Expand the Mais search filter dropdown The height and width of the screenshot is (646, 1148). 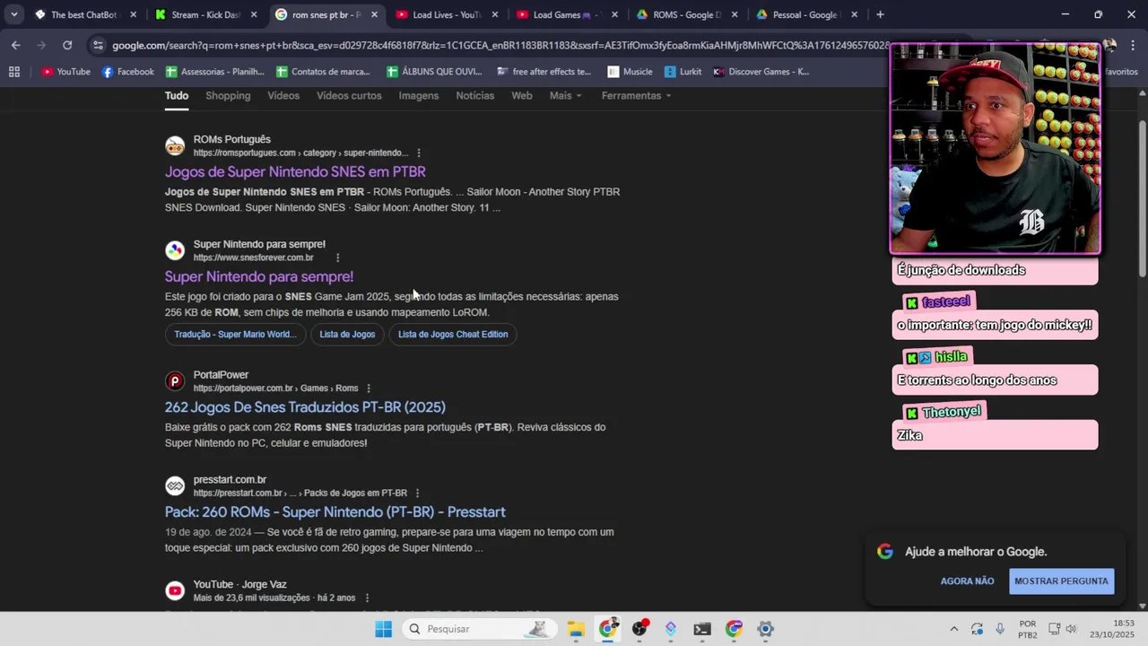pos(565,96)
